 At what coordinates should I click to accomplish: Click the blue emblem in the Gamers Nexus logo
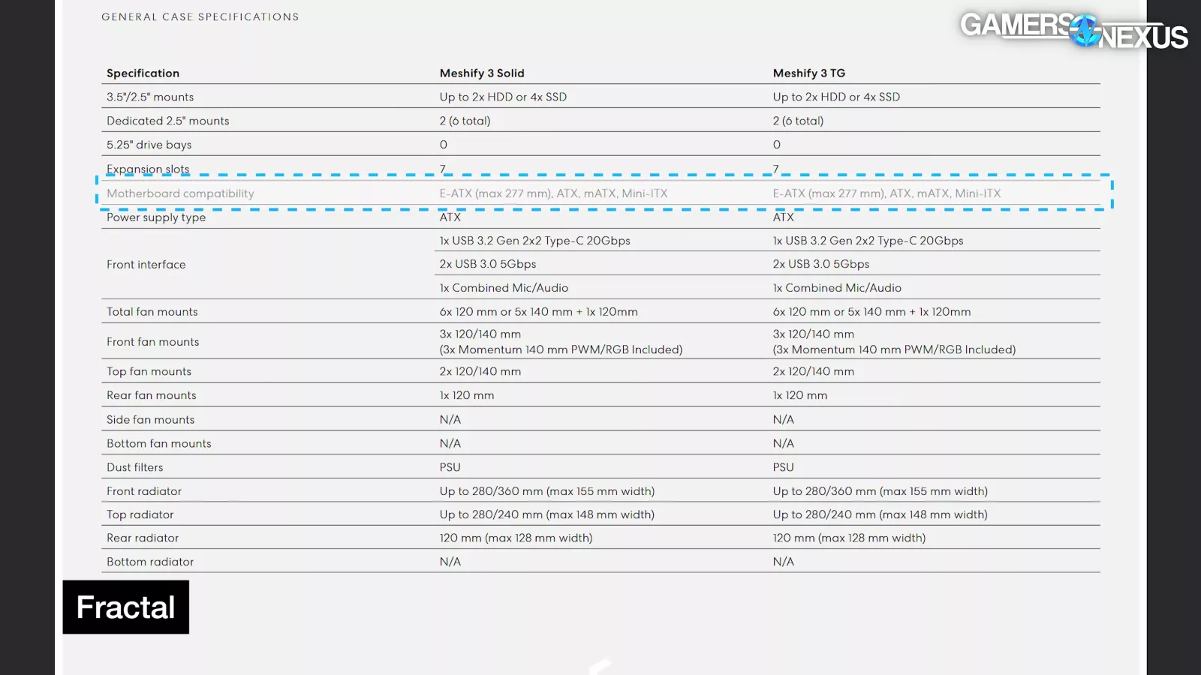pyautogui.click(x=1085, y=31)
